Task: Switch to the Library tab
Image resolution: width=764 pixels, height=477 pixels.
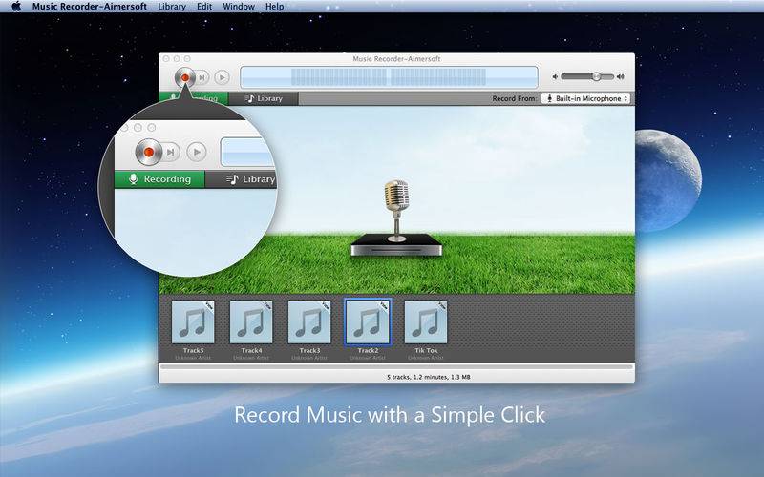Action: coord(264,98)
